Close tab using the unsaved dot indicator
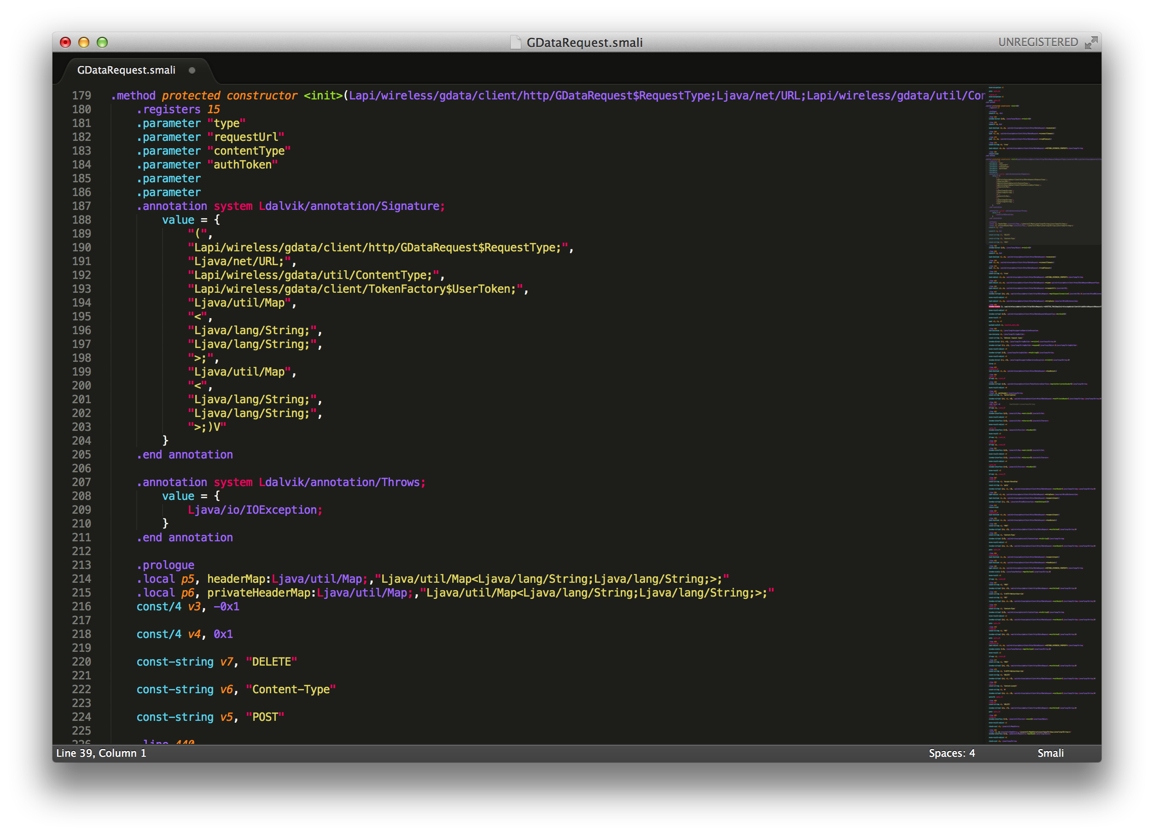 192,70
